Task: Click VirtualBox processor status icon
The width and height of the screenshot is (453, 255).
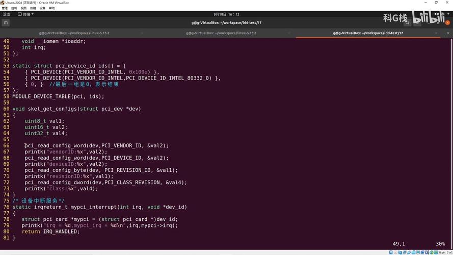Action: click(427, 252)
